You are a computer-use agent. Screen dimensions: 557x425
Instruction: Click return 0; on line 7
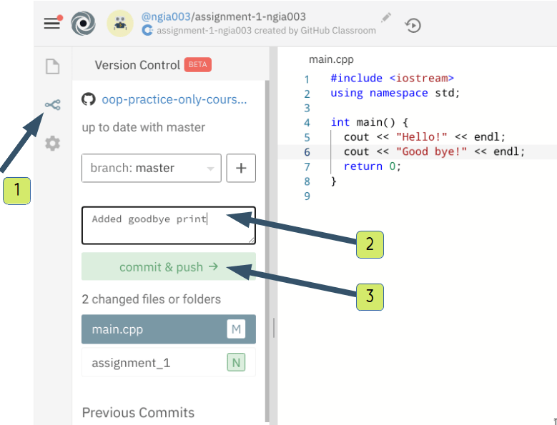pyautogui.click(x=373, y=166)
